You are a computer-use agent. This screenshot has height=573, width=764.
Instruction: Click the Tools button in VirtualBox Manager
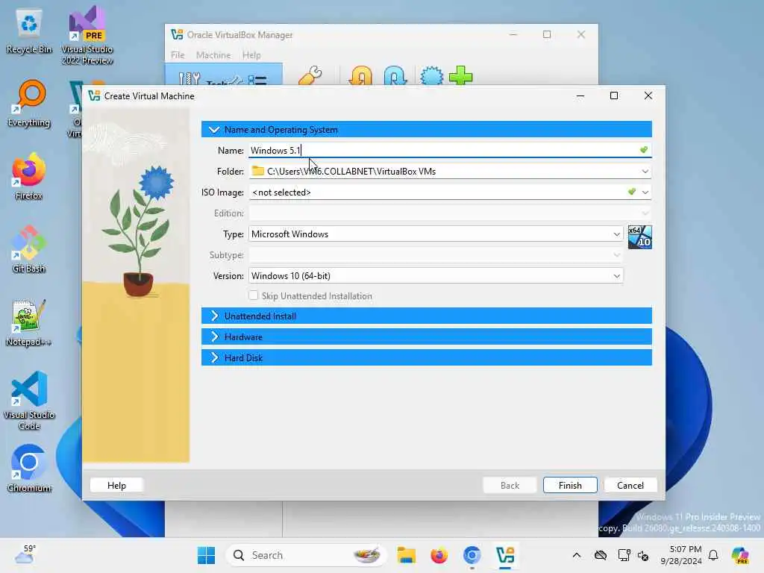point(224,75)
